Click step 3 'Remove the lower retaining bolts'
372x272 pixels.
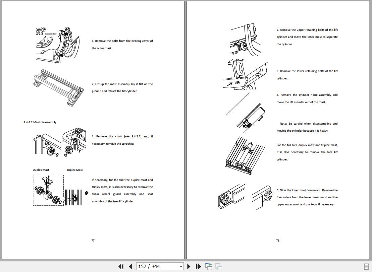[307, 75]
